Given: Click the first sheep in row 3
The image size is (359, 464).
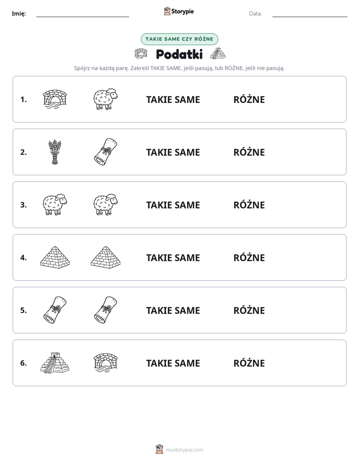Looking at the screenshot, I should [55, 204].
